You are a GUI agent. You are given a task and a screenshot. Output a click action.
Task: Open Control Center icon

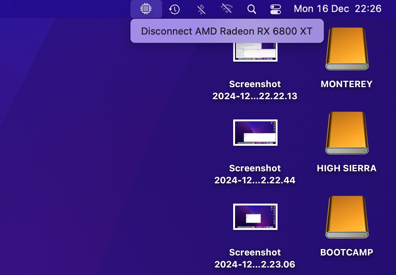pos(276,9)
